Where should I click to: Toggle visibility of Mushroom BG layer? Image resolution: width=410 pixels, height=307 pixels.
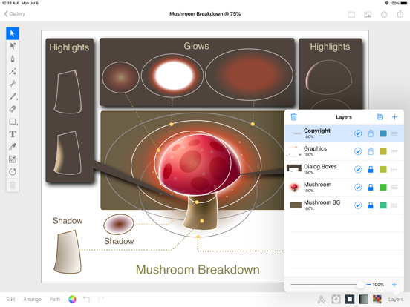[x=358, y=205]
